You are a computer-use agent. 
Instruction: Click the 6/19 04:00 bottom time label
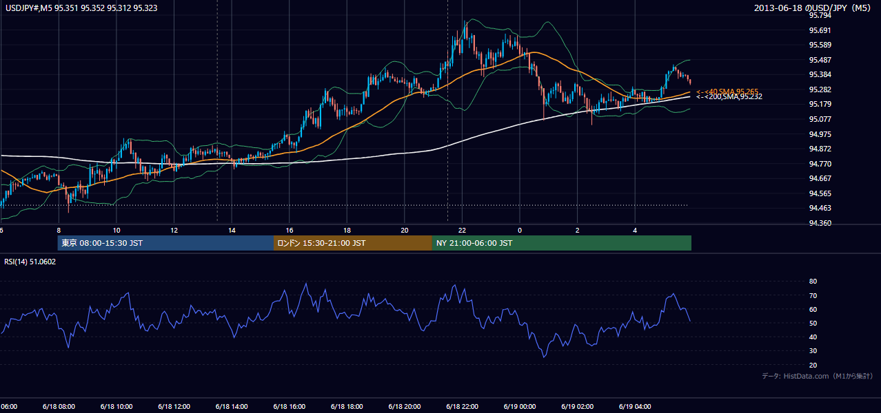pyautogui.click(x=635, y=407)
